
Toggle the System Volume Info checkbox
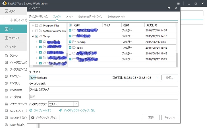(37, 31)
